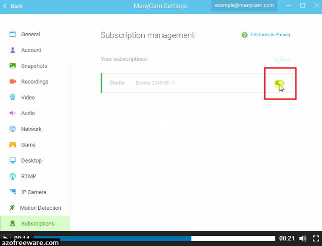Open Motion Detection settings tab
This screenshot has width=322, height=246.
click(35, 208)
